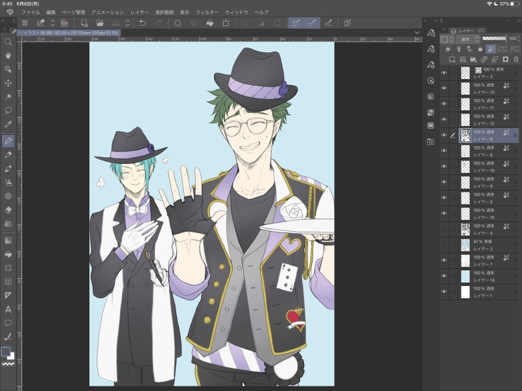Click the Create layer mask icon

(505, 59)
